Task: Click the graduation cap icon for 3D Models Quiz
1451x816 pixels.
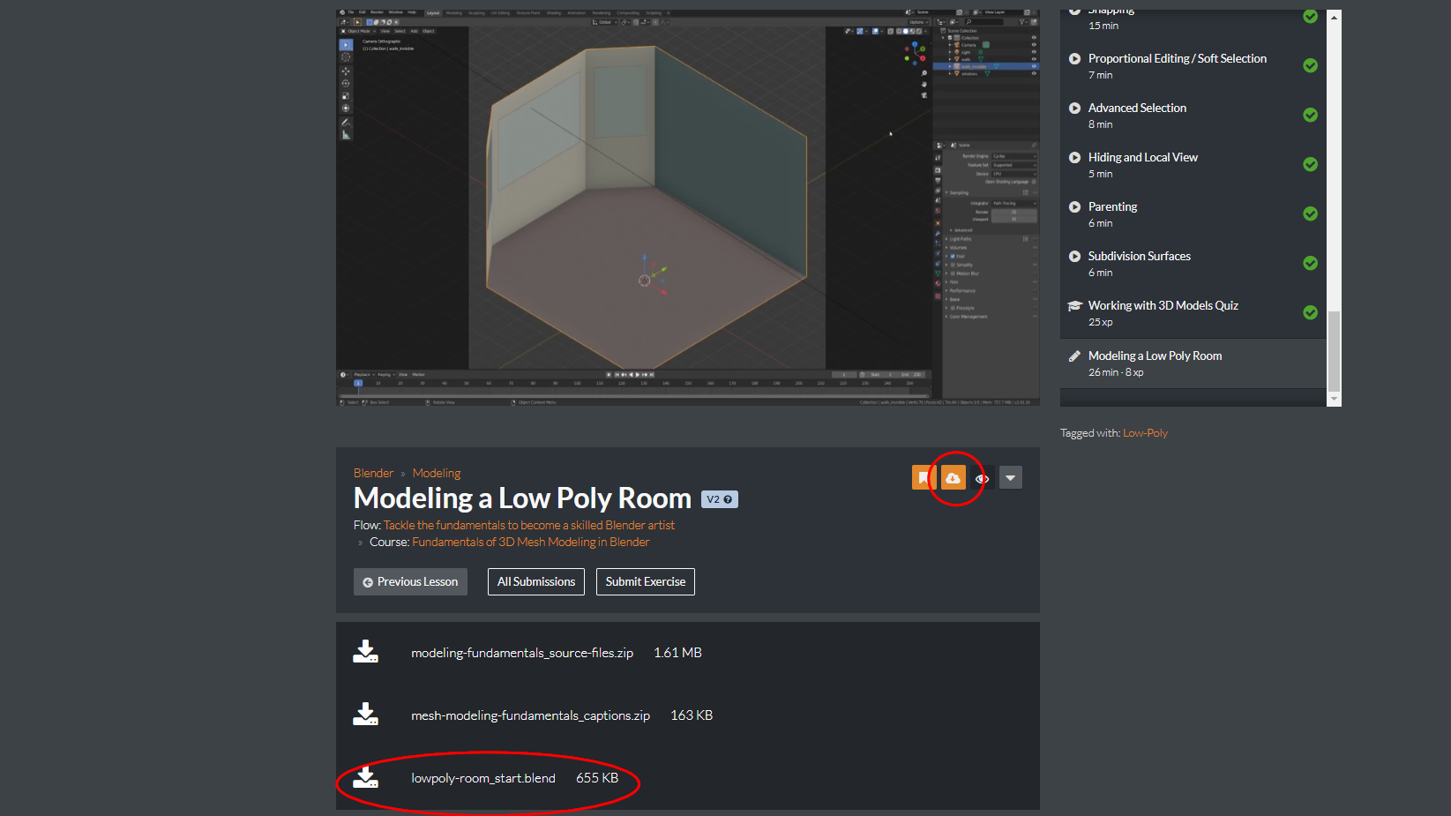Action: click(x=1074, y=305)
